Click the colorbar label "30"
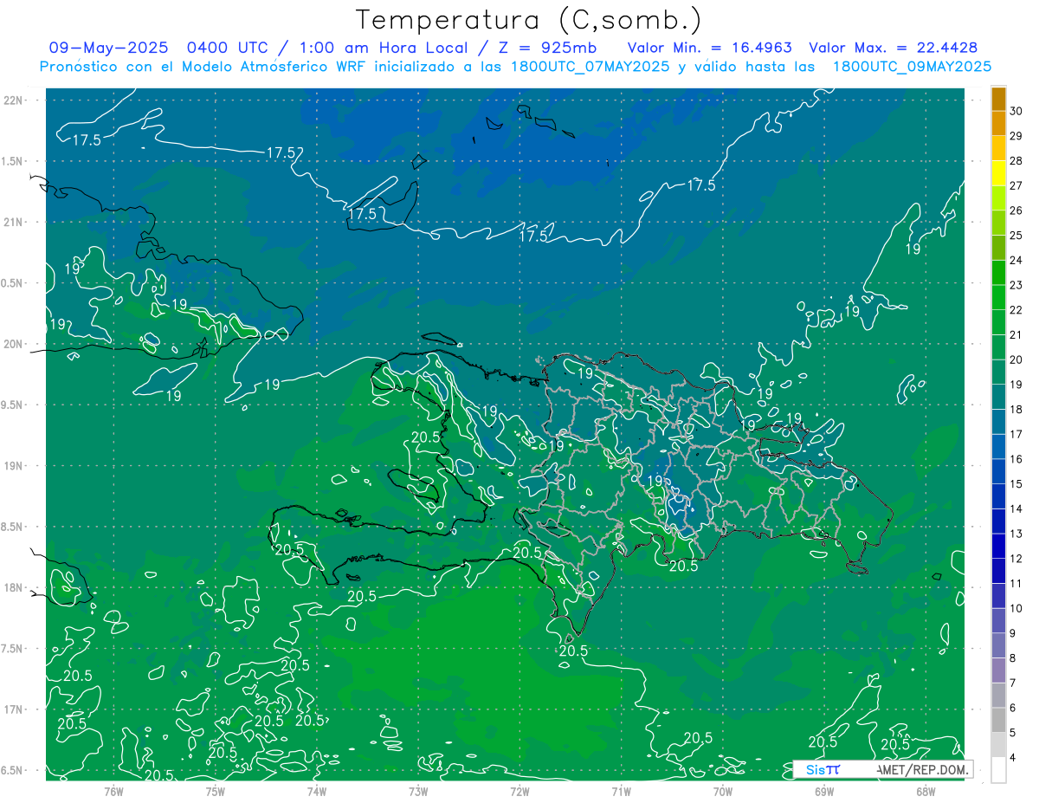Viewport: 1039px width, 803px height. pyautogui.click(x=1016, y=110)
